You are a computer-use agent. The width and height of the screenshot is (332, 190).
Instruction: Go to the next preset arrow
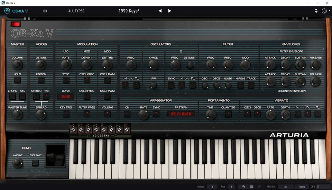169,11
